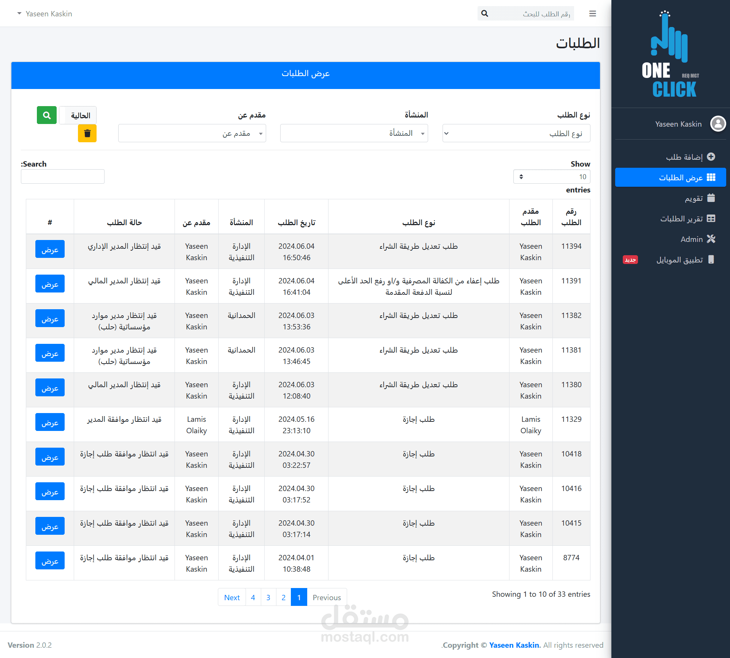Expand the مقدم عن dropdown
Viewport: 730px width, 658px height.
(x=192, y=134)
